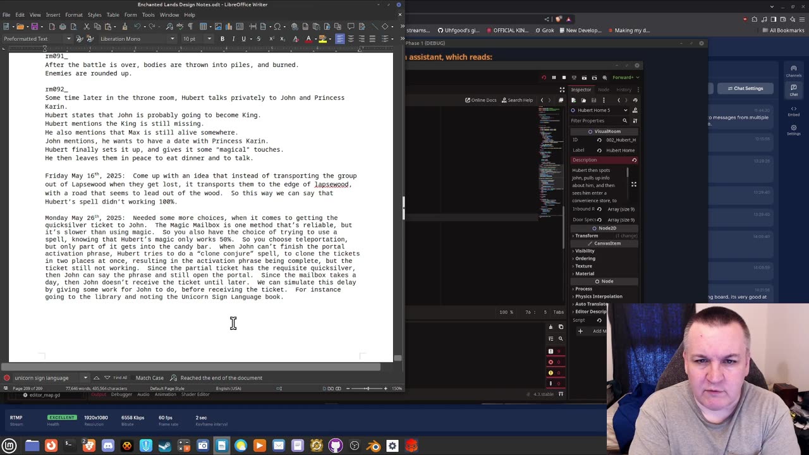Cut selected text with scissors icon
This screenshot has width=809, height=455.
pyautogui.click(x=87, y=27)
